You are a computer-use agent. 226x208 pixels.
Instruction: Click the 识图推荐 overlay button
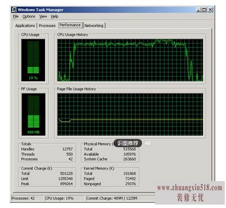(x=128, y=143)
